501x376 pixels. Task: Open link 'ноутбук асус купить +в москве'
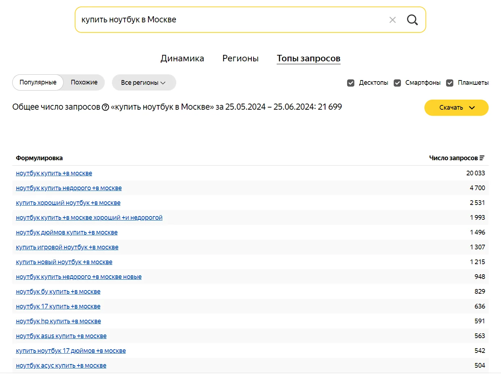point(61,366)
